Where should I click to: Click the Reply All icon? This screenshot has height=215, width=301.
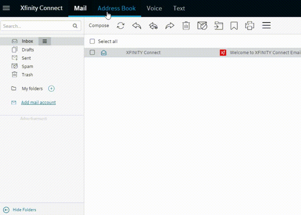tap(153, 26)
